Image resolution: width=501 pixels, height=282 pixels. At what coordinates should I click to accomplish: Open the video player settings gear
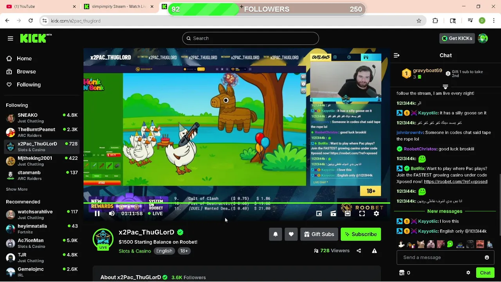point(376,213)
